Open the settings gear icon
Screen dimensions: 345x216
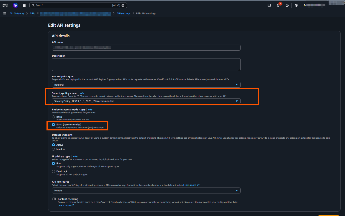click(x=296, y=5)
